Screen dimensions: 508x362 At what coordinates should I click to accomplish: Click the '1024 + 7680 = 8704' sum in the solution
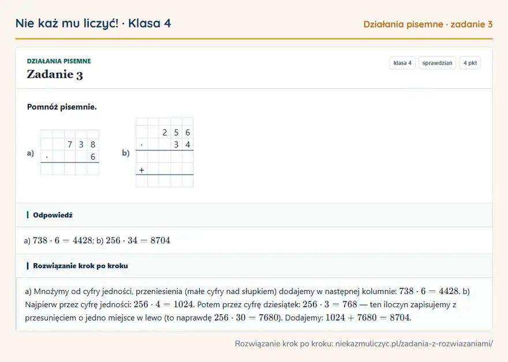[367, 318]
